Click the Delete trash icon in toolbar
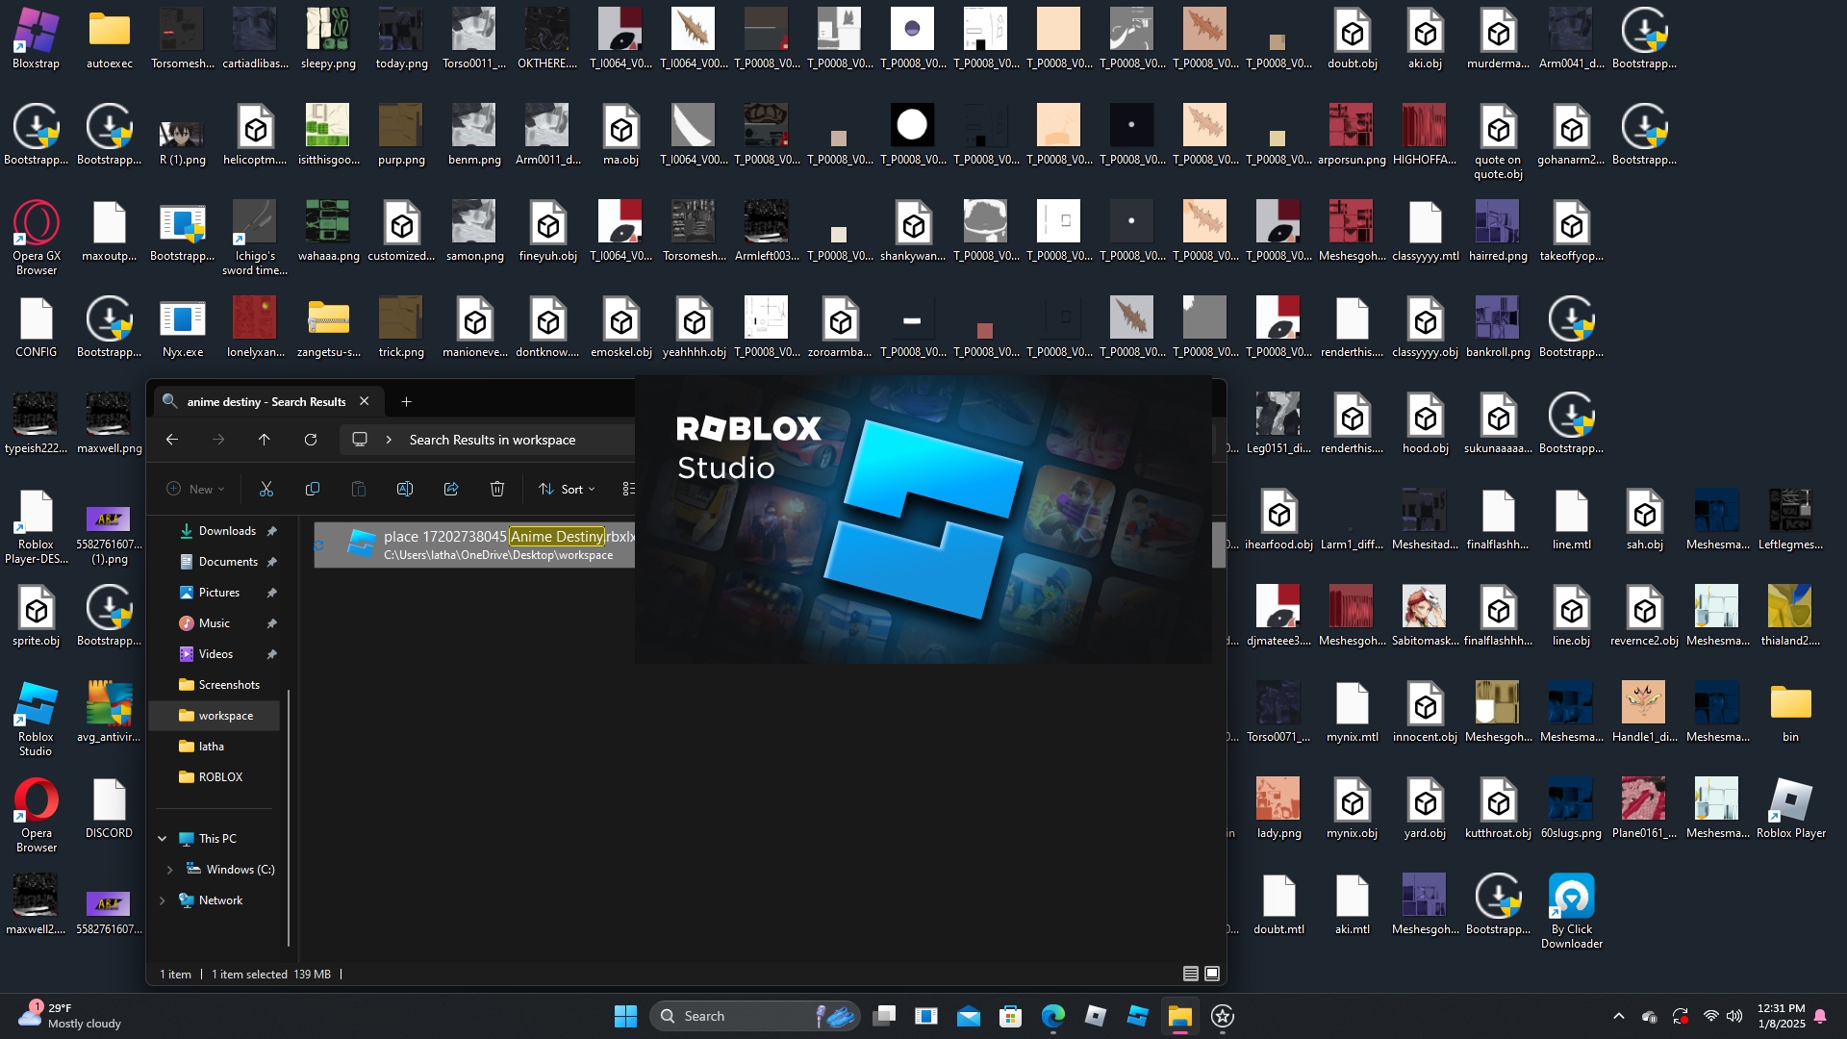Viewport: 1847px width, 1039px height. click(497, 489)
